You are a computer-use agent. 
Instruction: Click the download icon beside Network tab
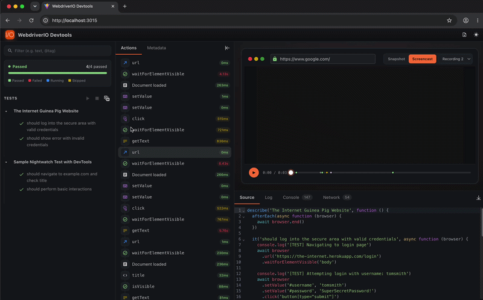pos(478,198)
